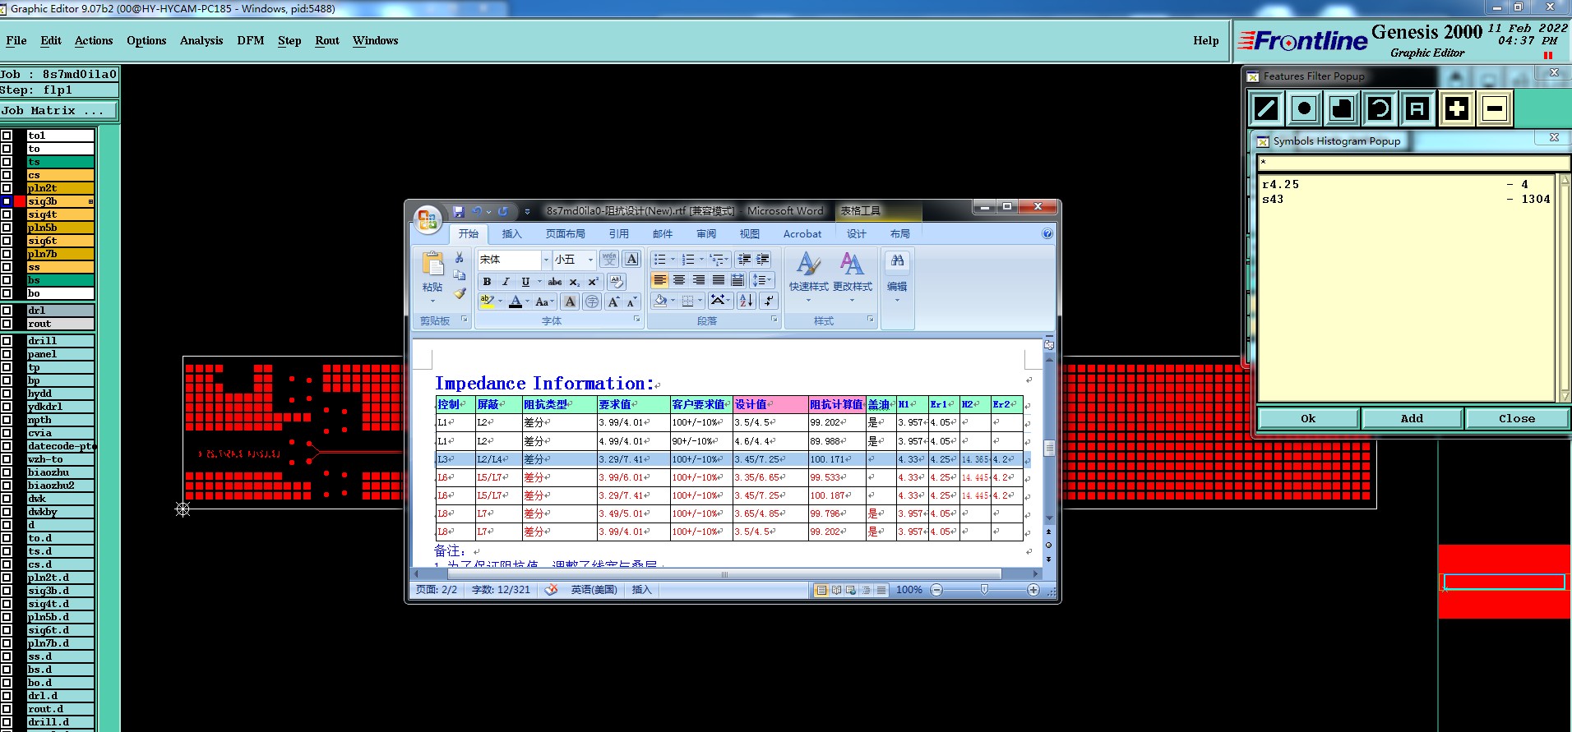Viewport: 1572px width, 732px height.
Task: Click the zoom out minus button in Word
Action: click(x=936, y=590)
